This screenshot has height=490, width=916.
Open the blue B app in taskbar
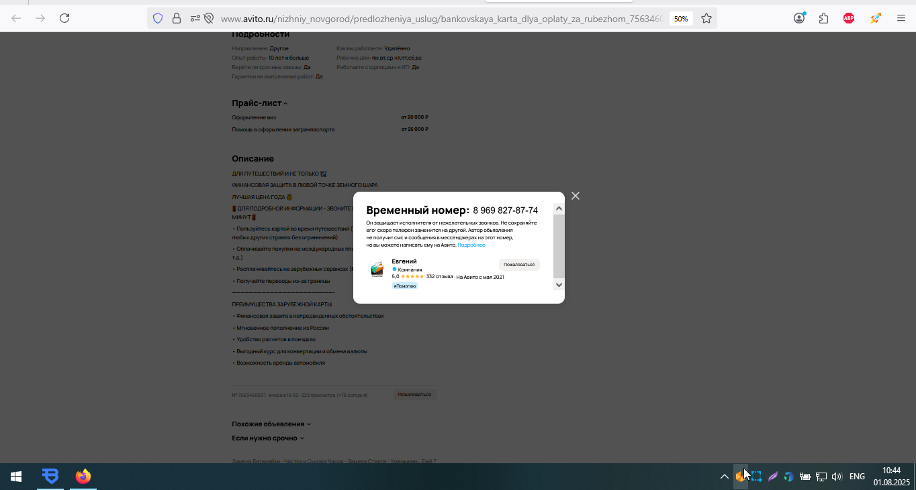coord(50,477)
